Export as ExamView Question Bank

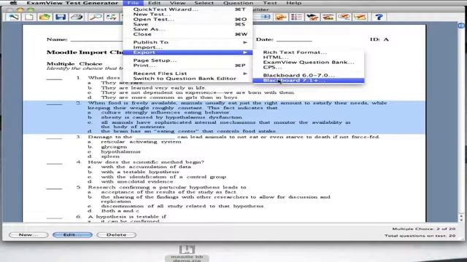308,62
